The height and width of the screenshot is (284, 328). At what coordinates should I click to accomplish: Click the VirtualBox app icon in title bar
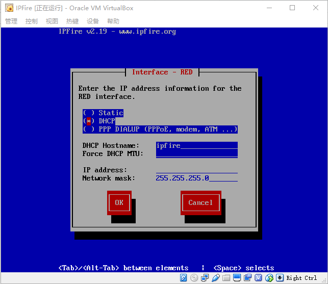click(x=9, y=8)
